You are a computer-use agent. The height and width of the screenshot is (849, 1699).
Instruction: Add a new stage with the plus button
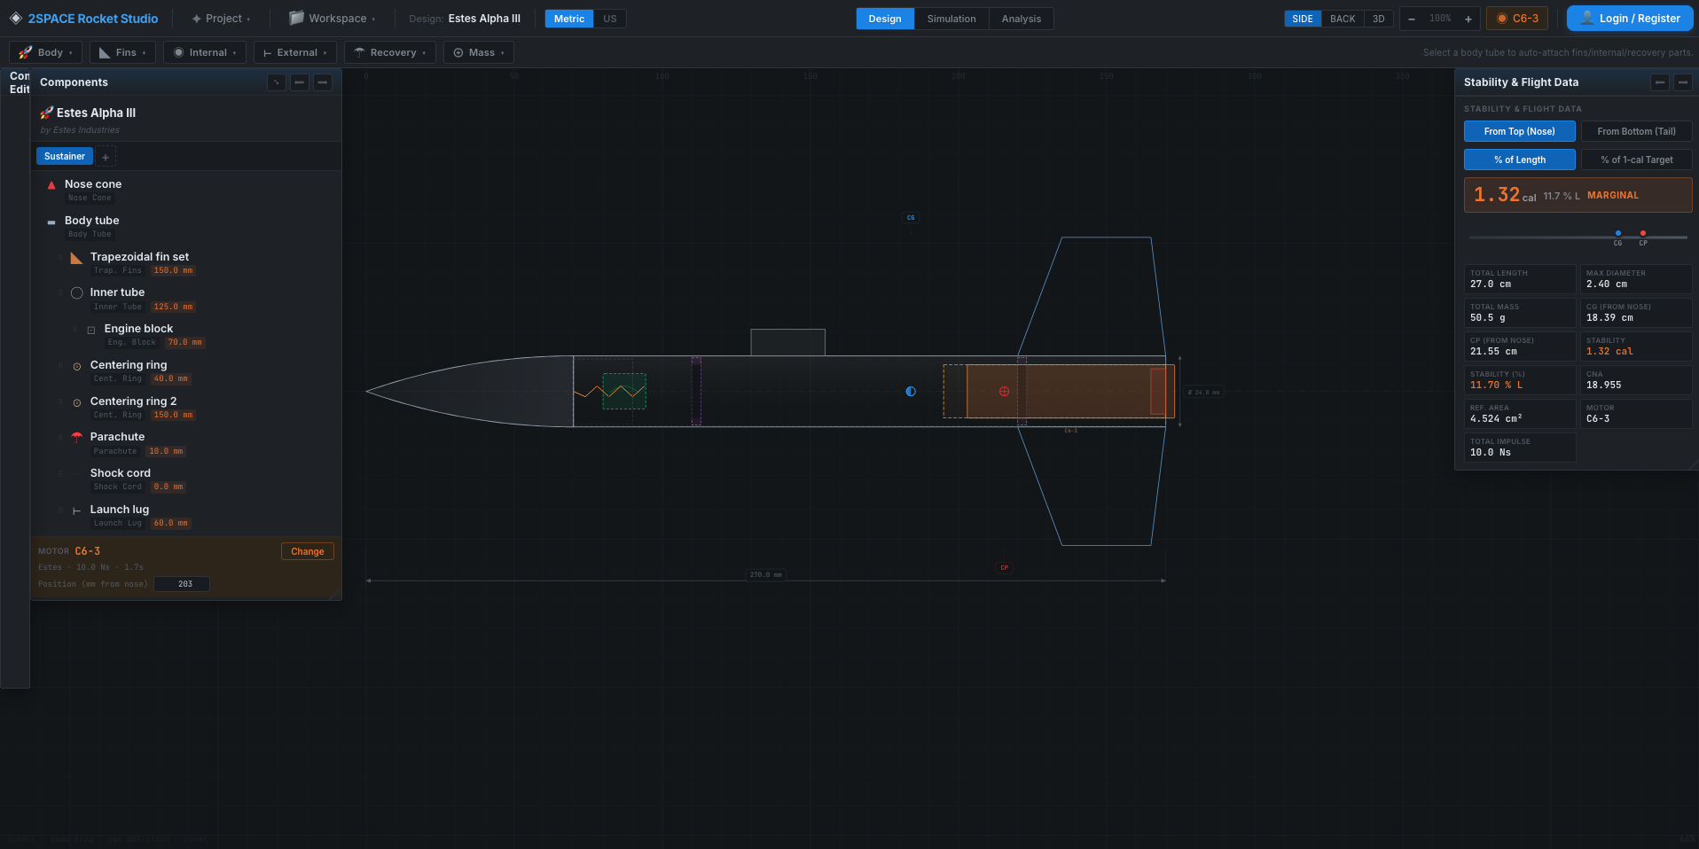[x=106, y=157]
